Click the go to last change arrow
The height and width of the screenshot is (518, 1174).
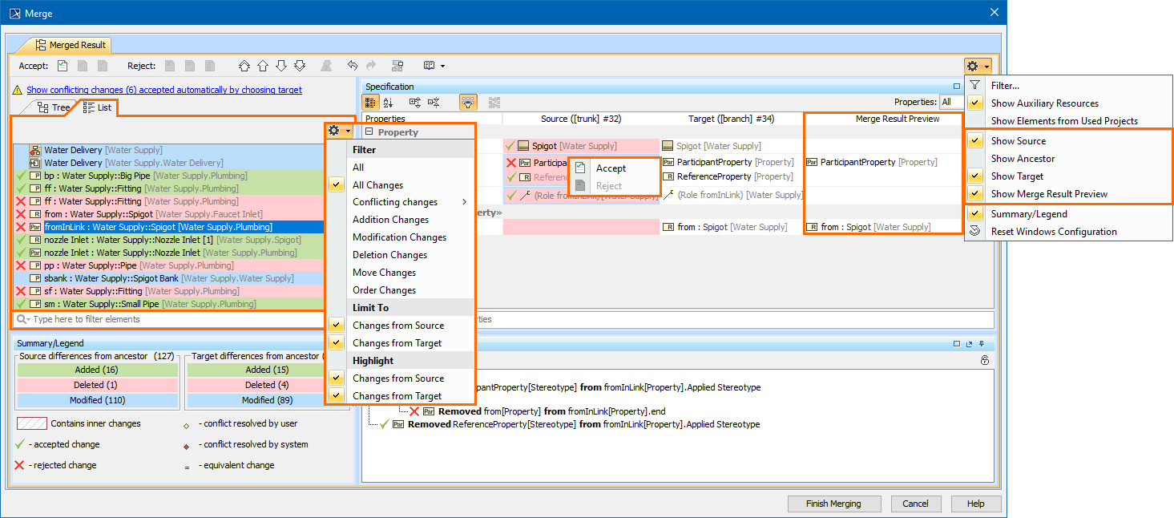click(300, 66)
